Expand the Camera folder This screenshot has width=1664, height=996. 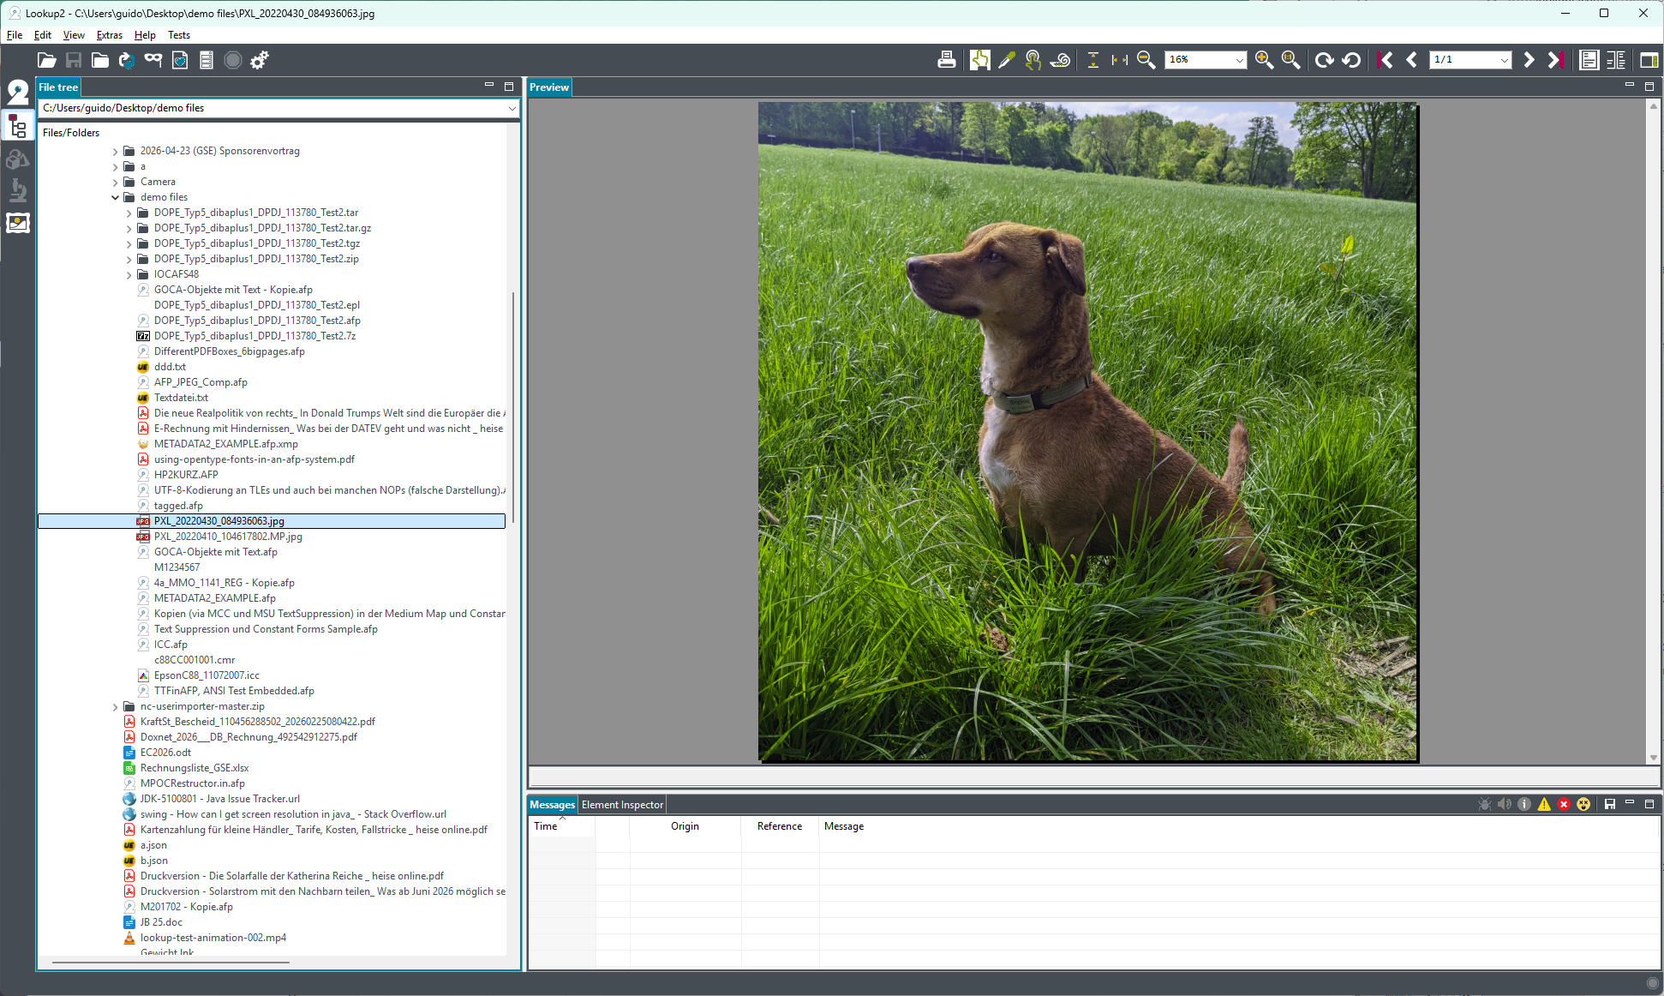click(x=116, y=183)
